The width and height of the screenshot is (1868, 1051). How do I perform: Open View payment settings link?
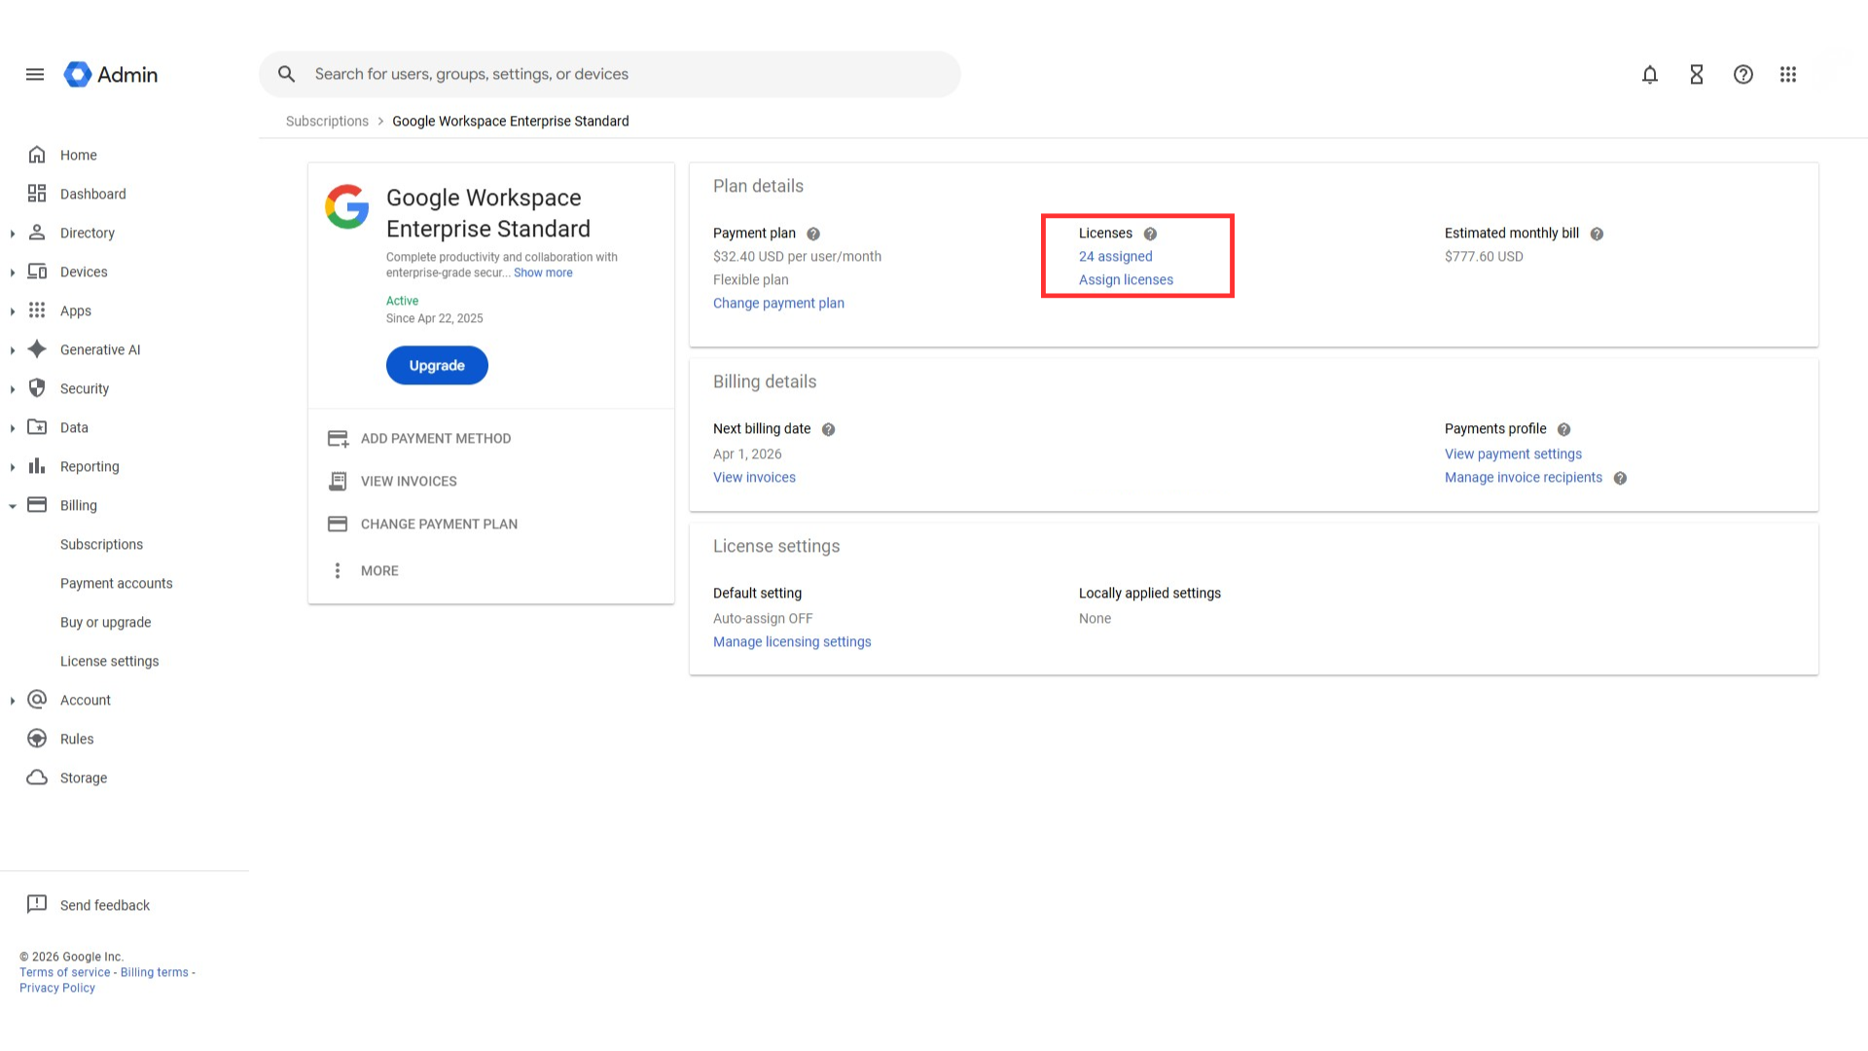tap(1513, 454)
